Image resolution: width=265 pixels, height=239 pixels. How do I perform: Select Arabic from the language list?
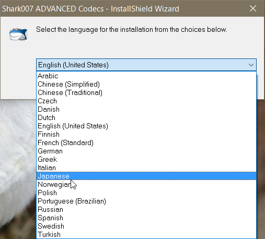(x=146, y=76)
